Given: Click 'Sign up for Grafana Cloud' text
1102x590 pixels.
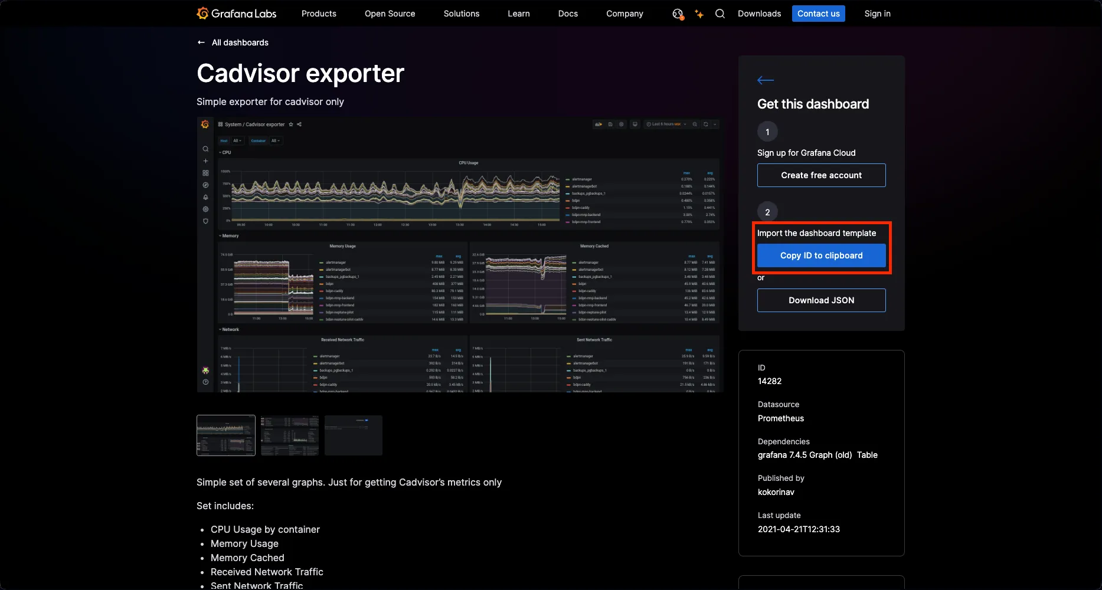Looking at the screenshot, I should [806, 153].
